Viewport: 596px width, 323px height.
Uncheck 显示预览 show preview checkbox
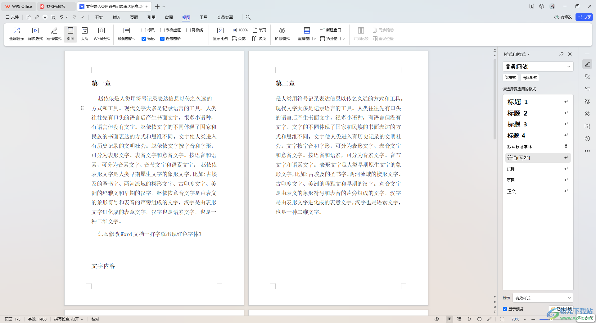505,309
